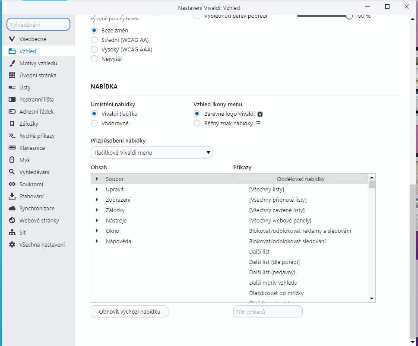
Task: Click the tab bar icon beside Listy
Action: click(12, 87)
